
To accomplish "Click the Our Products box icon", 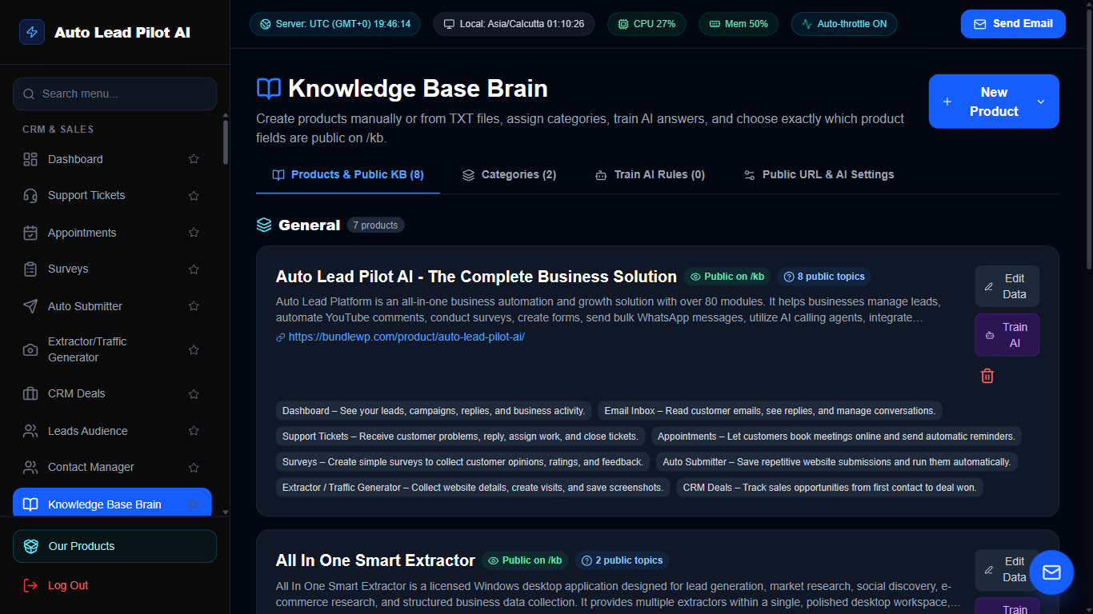I will pyautogui.click(x=31, y=546).
